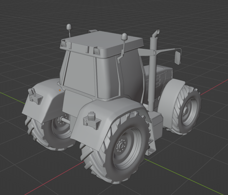Image resolution: width=228 pixels, height=195 pixels.
Task: Select the side mirror on its arm
Action: (x=178, y=58)
